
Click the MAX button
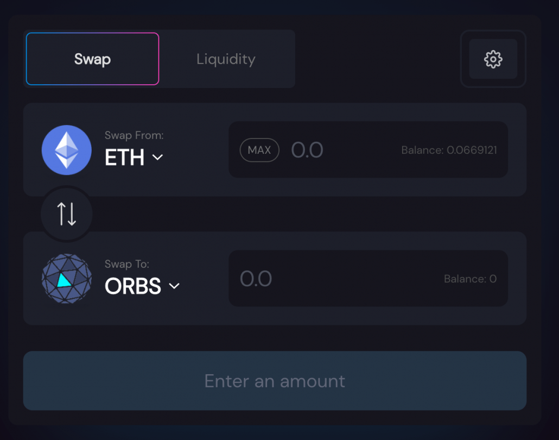point(259,150)
